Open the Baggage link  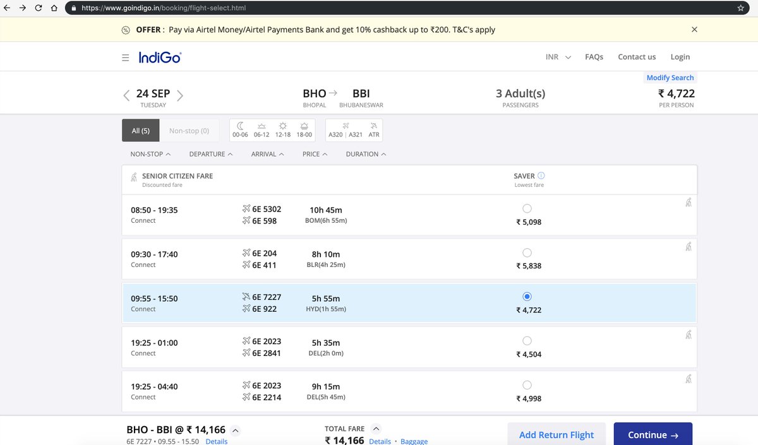[414, 441]
